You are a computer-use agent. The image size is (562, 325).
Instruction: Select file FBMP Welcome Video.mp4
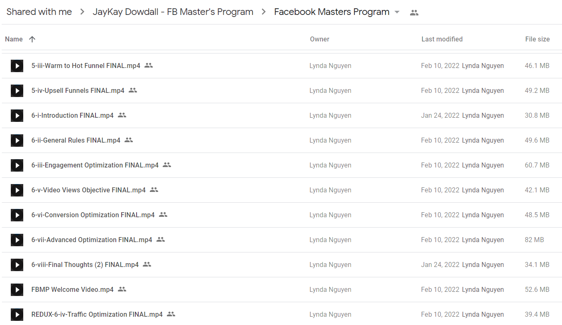click(x=73, y=289)
